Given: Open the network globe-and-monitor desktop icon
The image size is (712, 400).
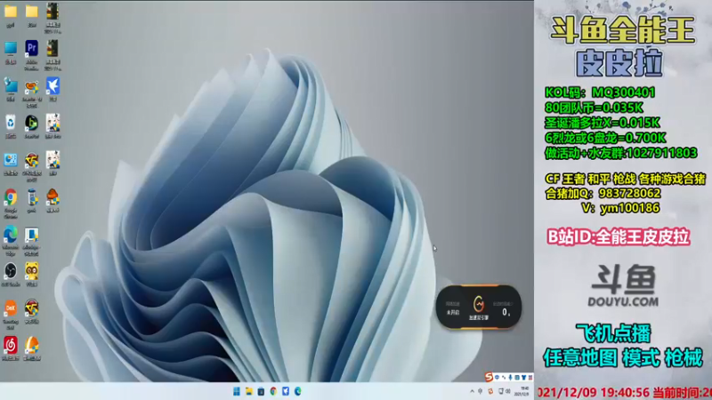Looking at the screenshot, I should (11, 85).
